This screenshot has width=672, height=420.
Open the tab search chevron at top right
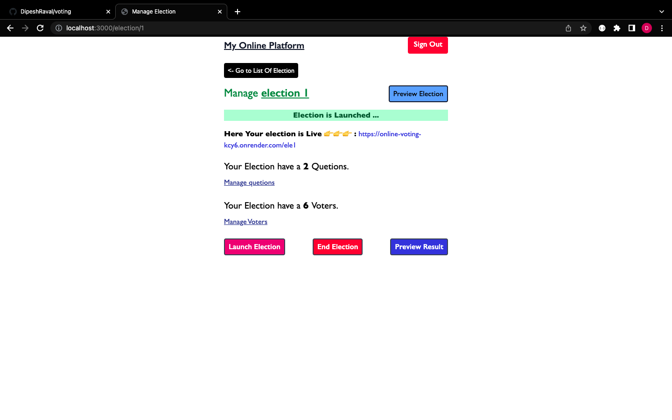point(661,11)
